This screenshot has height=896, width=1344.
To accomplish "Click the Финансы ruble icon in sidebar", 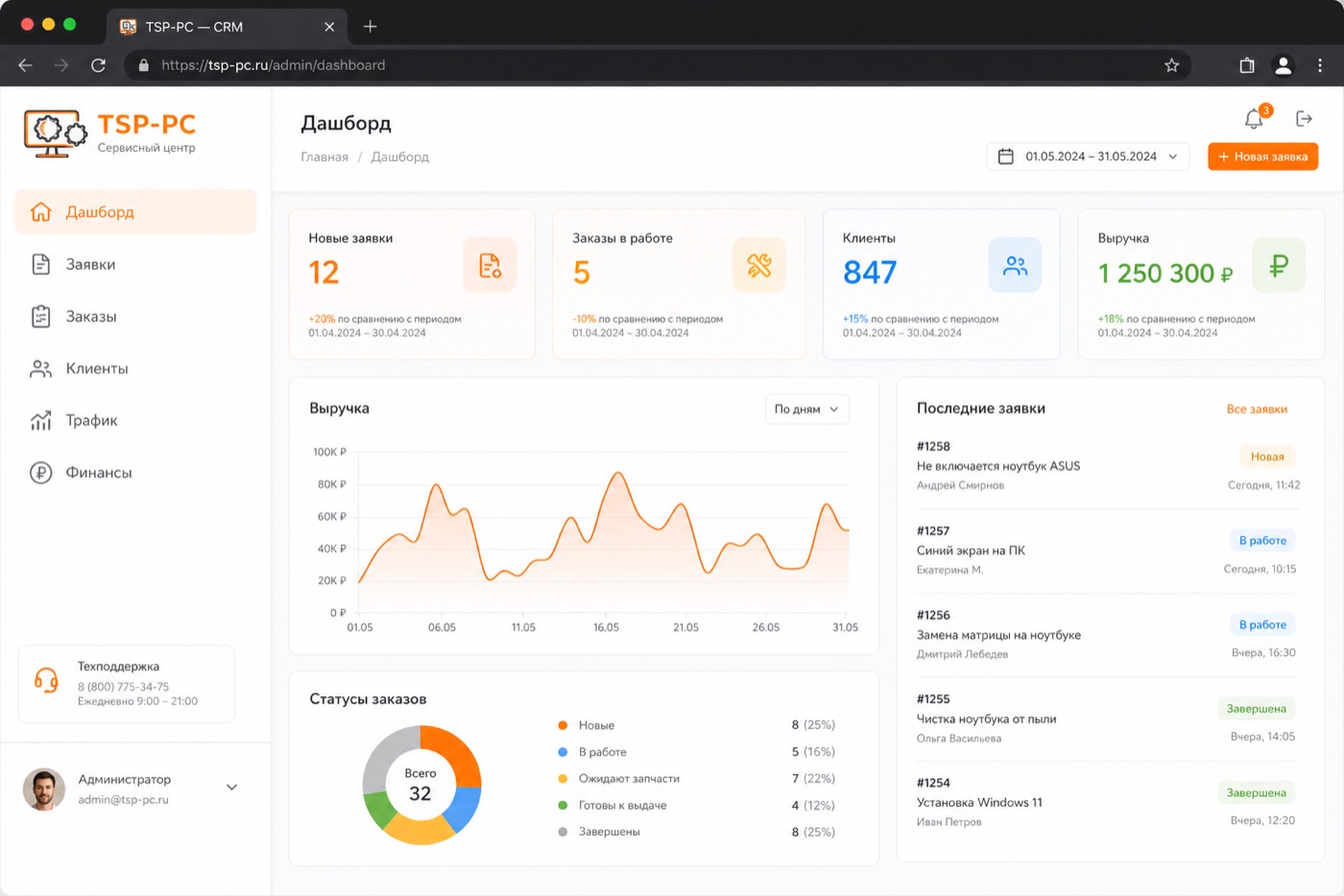I will pyautogui.click(x=40, y=472).
